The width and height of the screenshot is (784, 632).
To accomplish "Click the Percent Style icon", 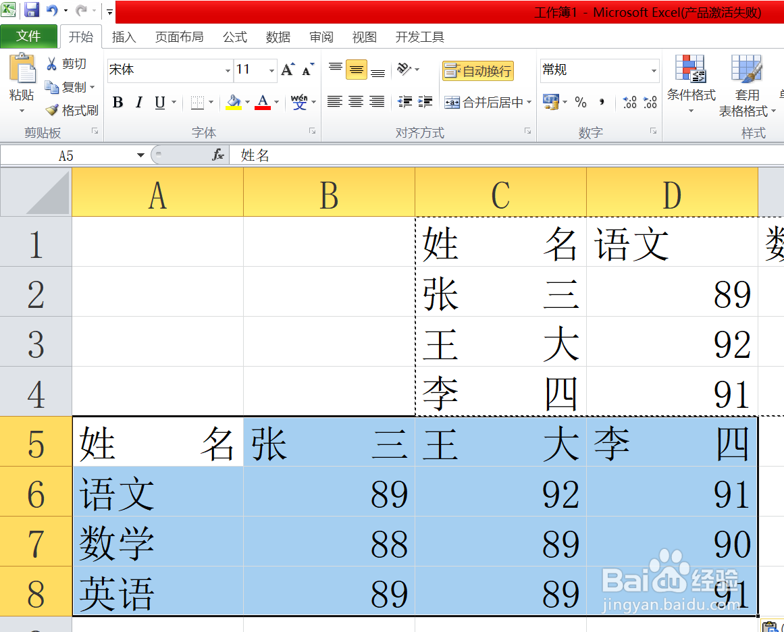I will 581,103.
